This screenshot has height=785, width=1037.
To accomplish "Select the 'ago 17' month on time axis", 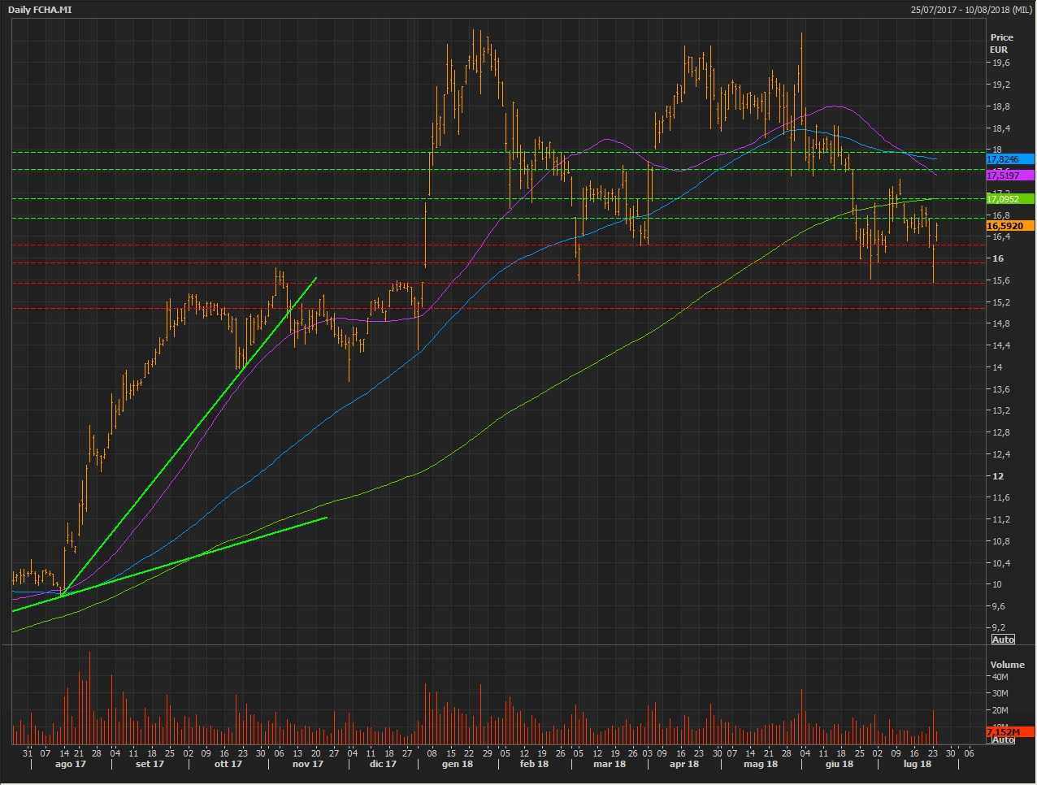I will (x=70, y=764).
